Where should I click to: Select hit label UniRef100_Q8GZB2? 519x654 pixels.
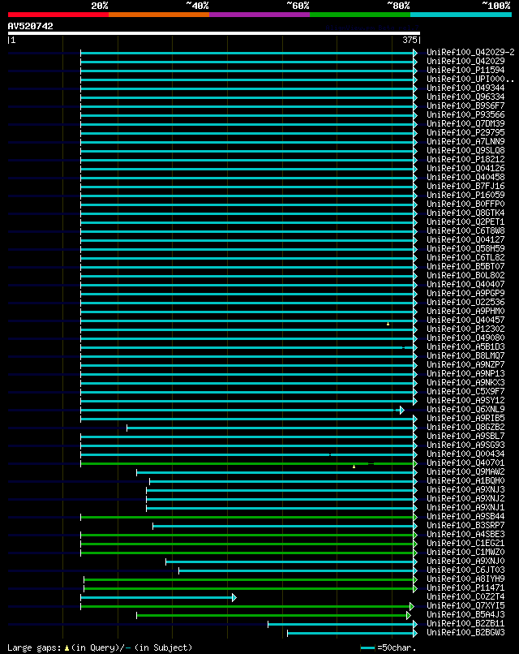point(465,427)
